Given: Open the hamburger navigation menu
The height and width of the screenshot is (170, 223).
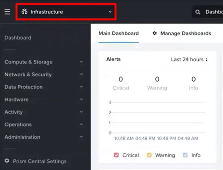Looking at the screenshot, I should click(7, 12).
